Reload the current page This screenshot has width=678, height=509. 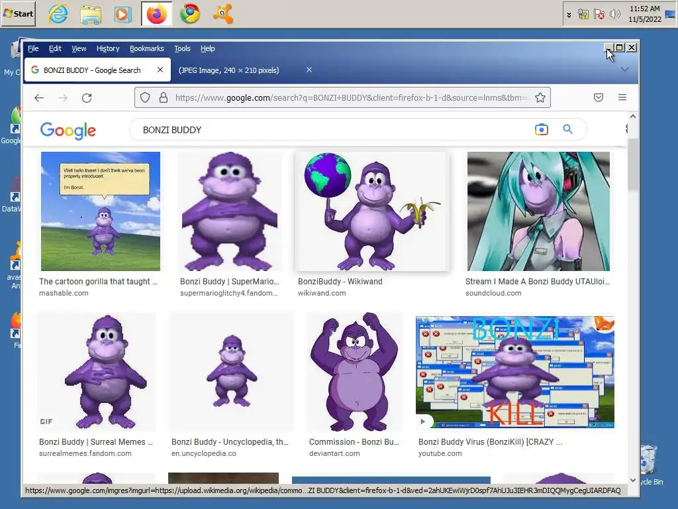point(87,98)
